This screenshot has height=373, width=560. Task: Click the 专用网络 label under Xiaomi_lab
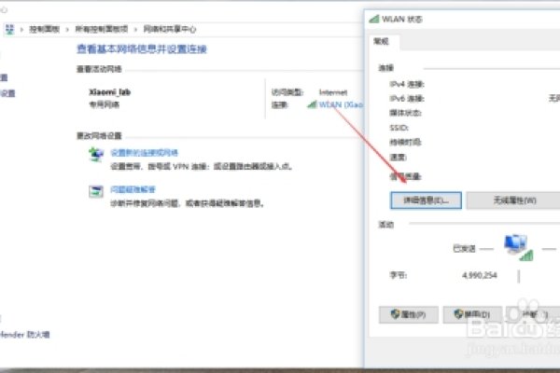pyautogui.click(x=104, y=104)
